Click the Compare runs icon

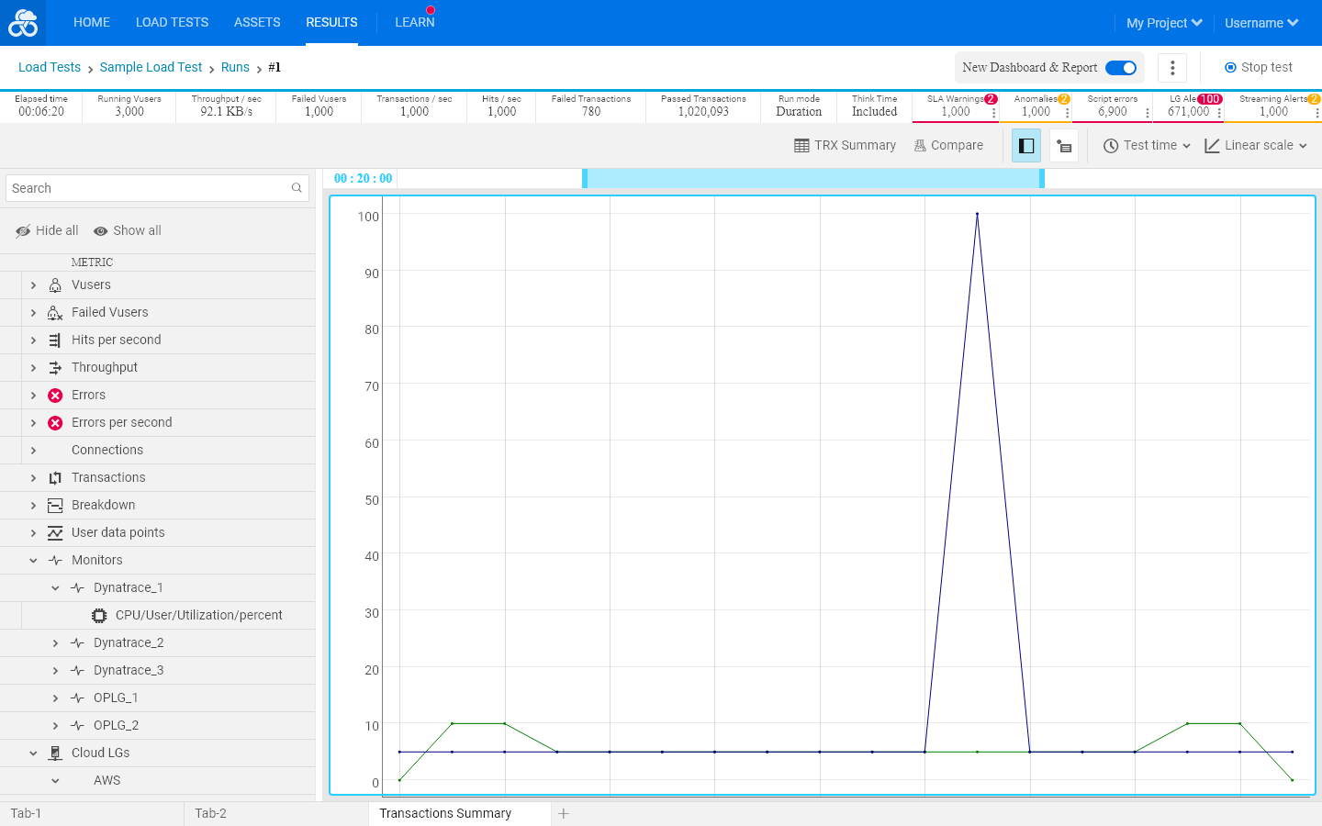(920, 146)
